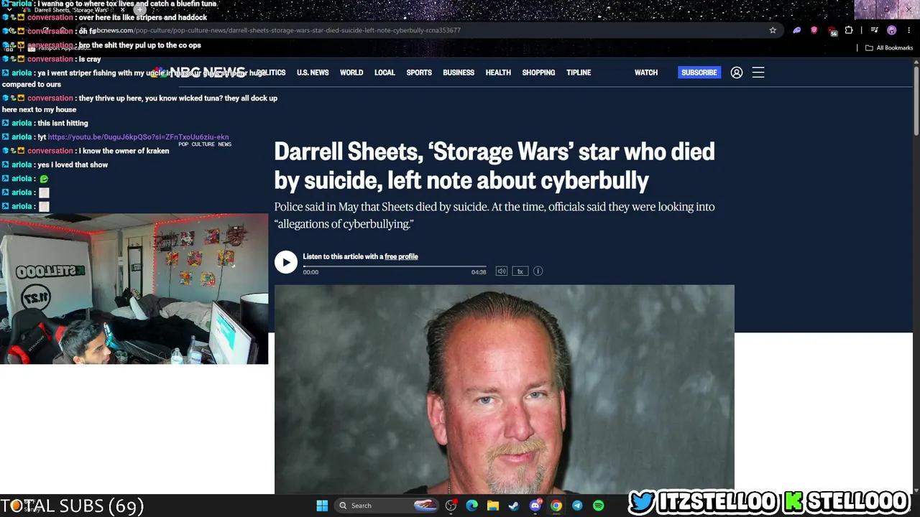920x517 pixels.
Task: Open the U.S. News section
Action: coord(313,73)
